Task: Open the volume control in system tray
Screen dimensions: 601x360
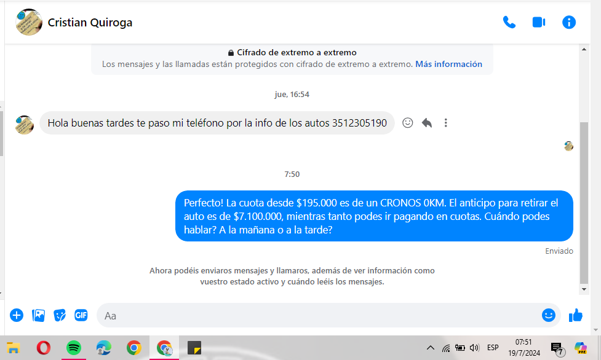Action: pos(474,348)
